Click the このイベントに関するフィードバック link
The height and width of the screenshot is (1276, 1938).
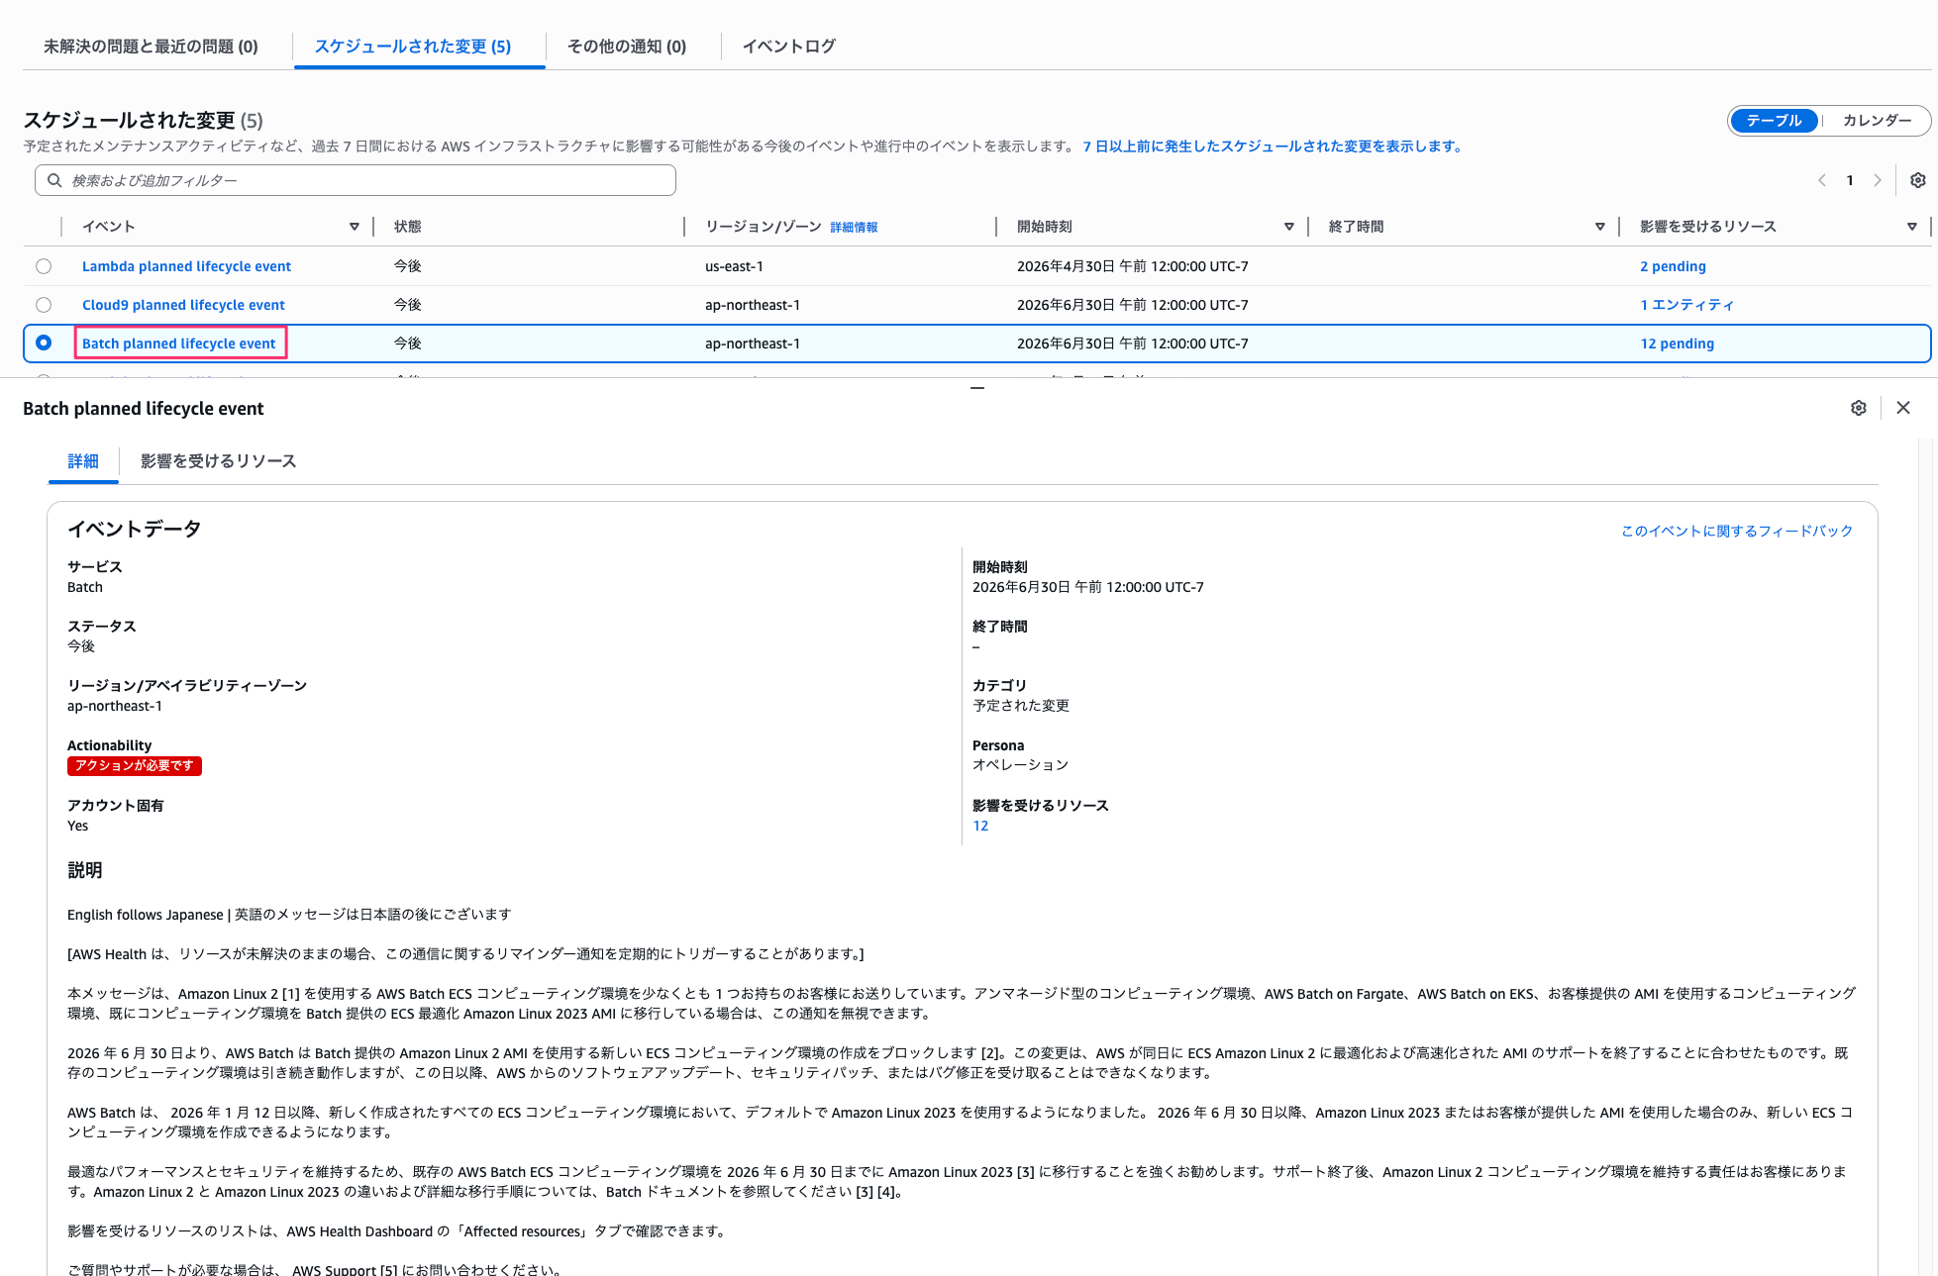[x=1735, y=530]
